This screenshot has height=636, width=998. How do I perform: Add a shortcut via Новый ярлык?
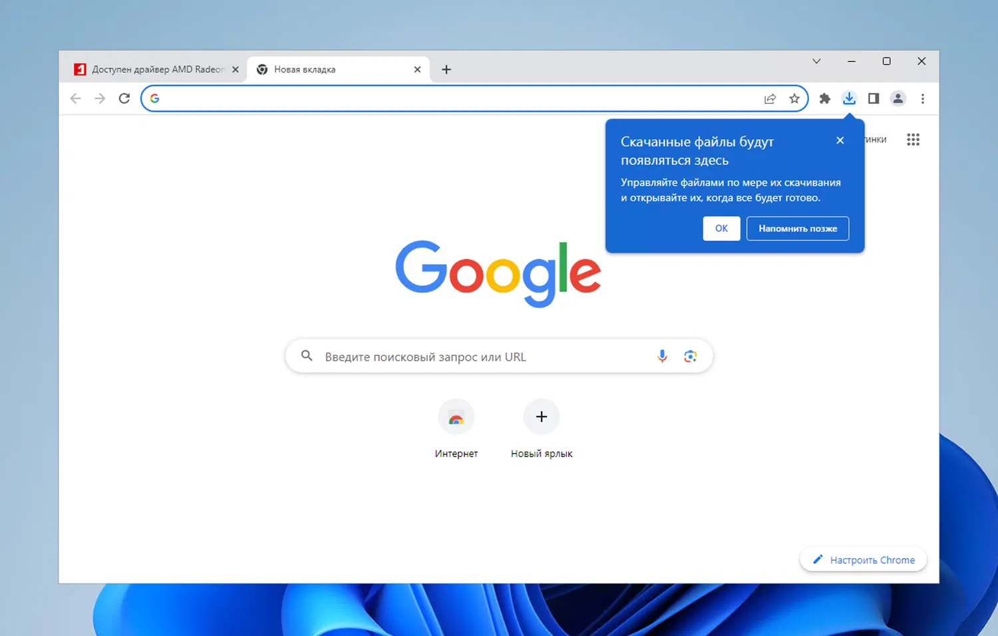click(542, 429)
